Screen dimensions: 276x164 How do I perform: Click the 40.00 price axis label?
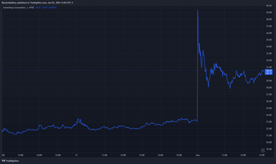(269, 6)
